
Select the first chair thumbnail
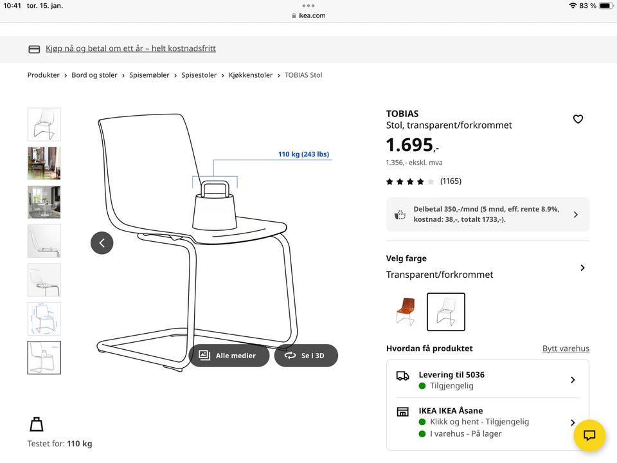[x=44, y=124]
